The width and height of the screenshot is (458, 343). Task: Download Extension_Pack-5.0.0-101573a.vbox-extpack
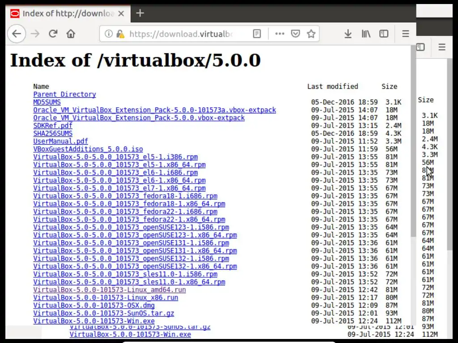(154, 110)
